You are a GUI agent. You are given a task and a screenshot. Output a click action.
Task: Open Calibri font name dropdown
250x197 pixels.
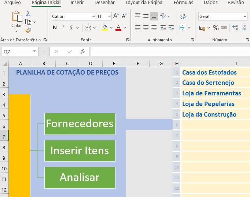click(x=93, y=16)
